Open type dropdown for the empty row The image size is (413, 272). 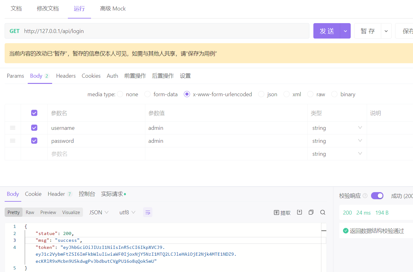pyautogui.click(x=360, y=154)
